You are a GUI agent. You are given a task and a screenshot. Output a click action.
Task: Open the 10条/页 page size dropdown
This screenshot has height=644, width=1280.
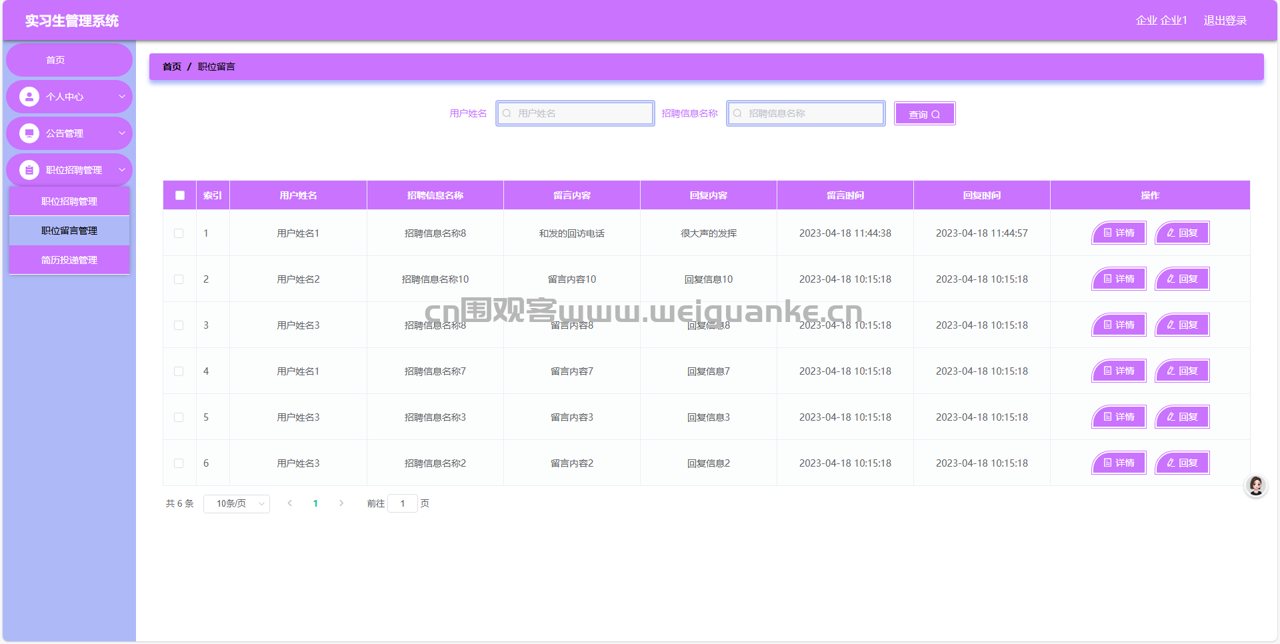click(x=236, y=503)
